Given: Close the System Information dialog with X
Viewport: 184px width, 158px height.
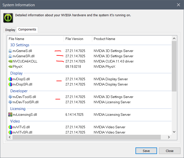Looking at the screenshot, I should [x=178, y=5].
